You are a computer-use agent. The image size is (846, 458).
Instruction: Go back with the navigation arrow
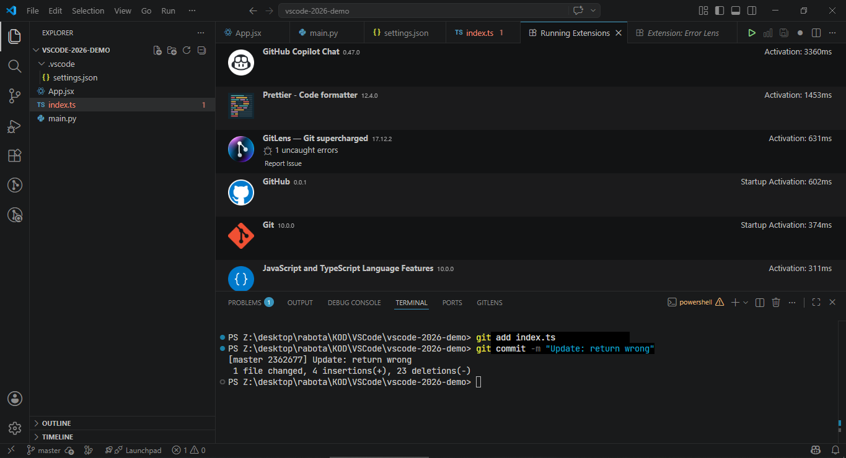tap(253, 11)
